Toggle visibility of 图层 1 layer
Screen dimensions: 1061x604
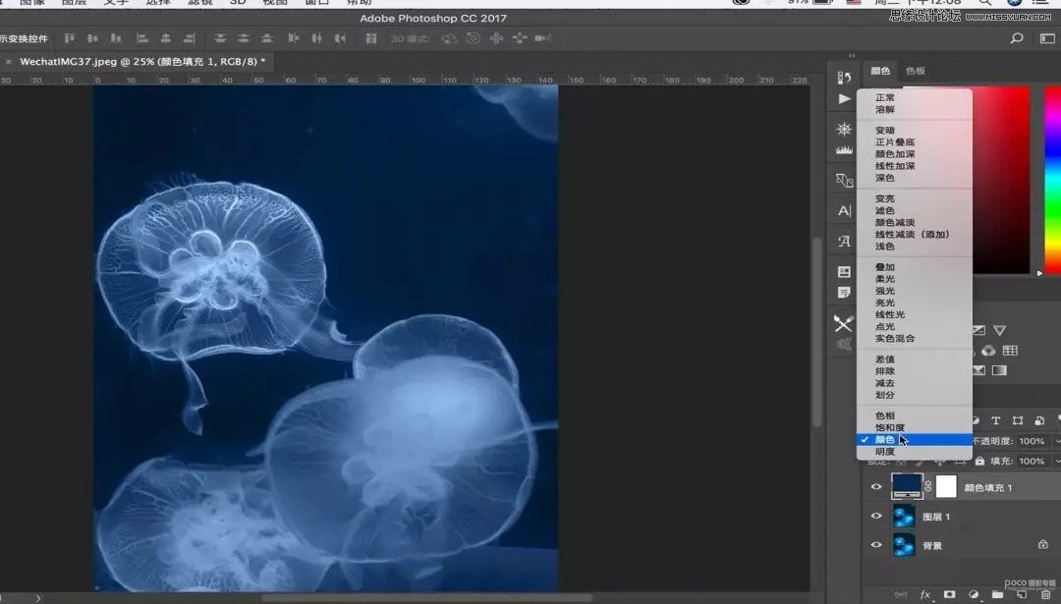pyautogui.click(x=876, y=516)
